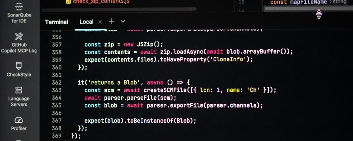The image size is (353, 141).
Task: Switch to the Local terminal tab
Action: 86,22
